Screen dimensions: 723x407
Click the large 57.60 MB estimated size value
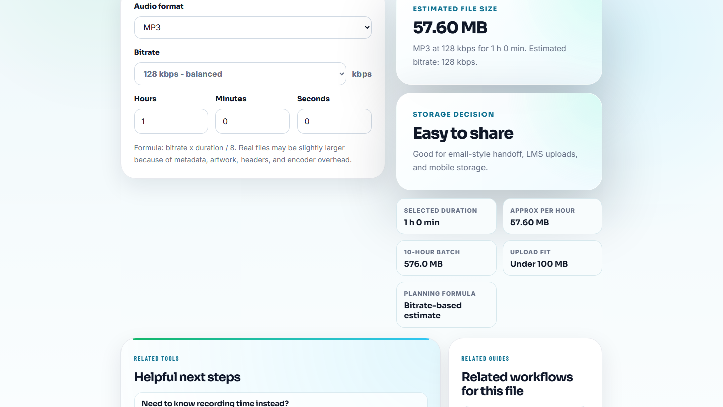pos(450,27)
